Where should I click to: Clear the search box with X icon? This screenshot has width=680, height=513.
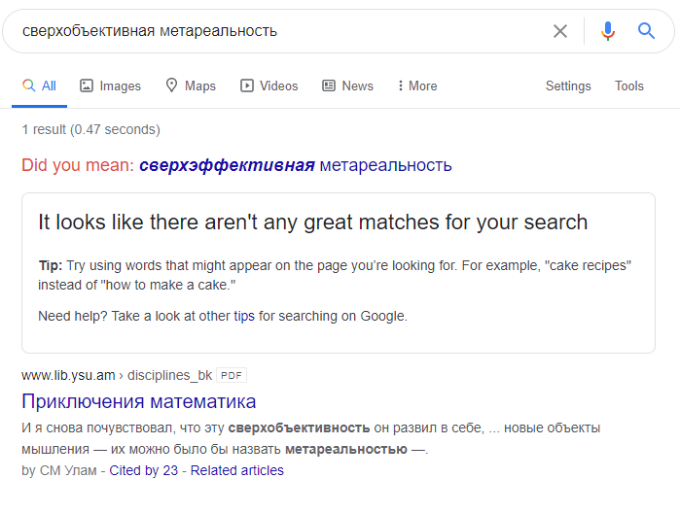click(x=560, y=31)
